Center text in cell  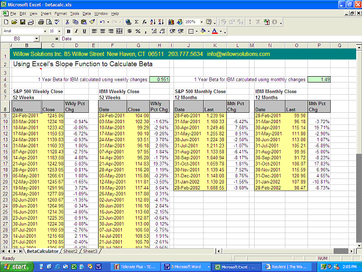click(x=103, y=31)
